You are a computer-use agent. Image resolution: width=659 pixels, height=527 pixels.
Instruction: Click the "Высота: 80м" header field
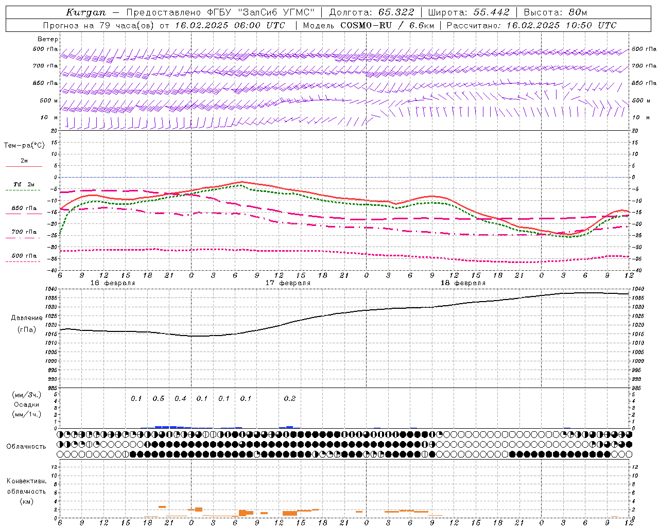(556, 12)
